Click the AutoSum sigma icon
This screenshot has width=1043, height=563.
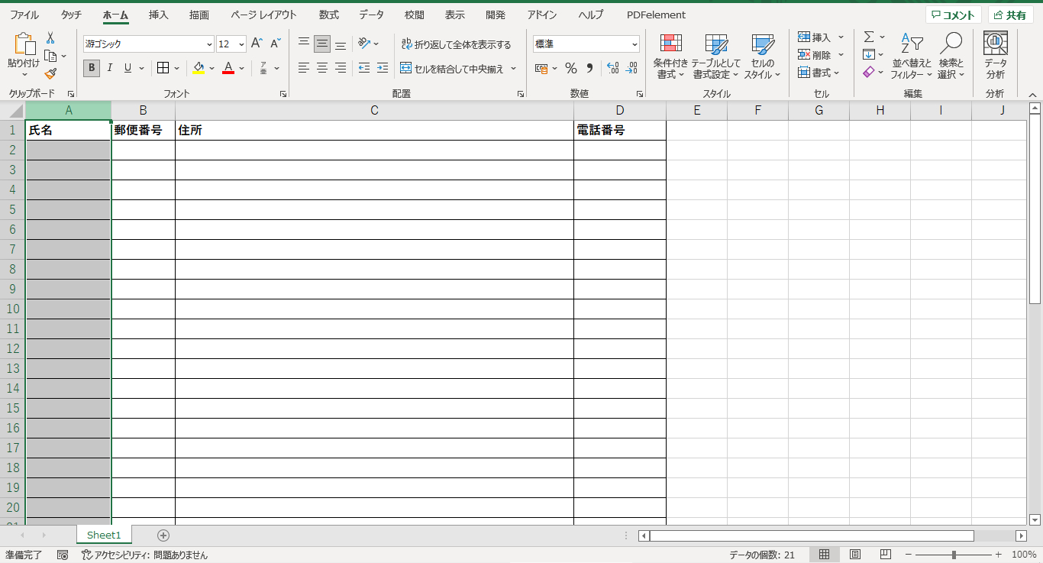click(x=869, y=37)
